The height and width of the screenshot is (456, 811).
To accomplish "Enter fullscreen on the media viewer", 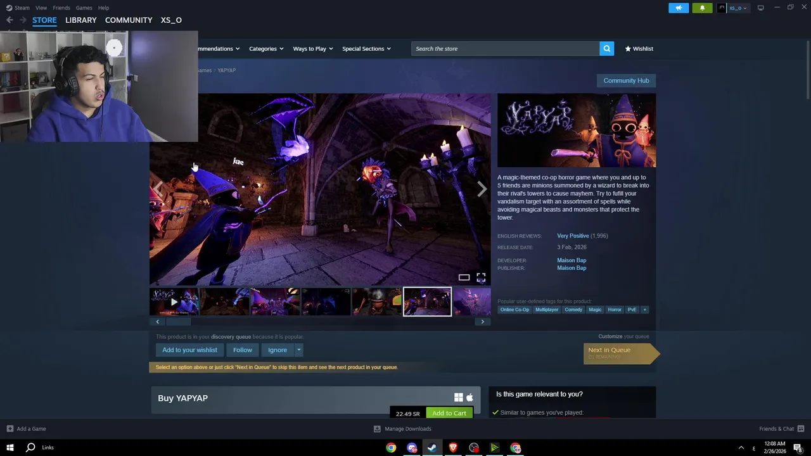I will pyautogui.click(x=481, y=277).
